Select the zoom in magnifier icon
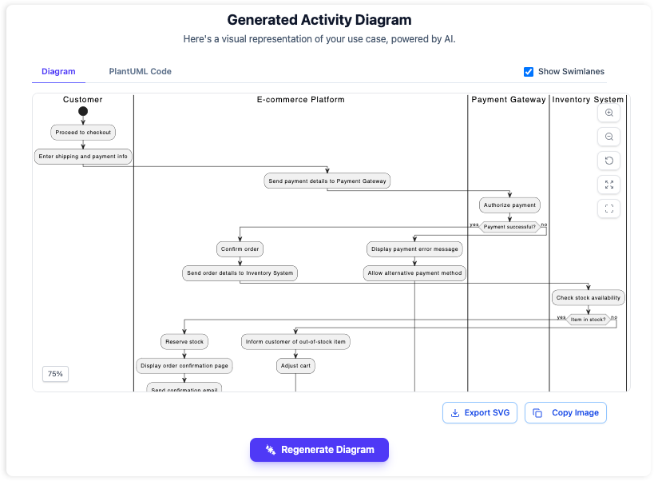 [x=608, y=113]
